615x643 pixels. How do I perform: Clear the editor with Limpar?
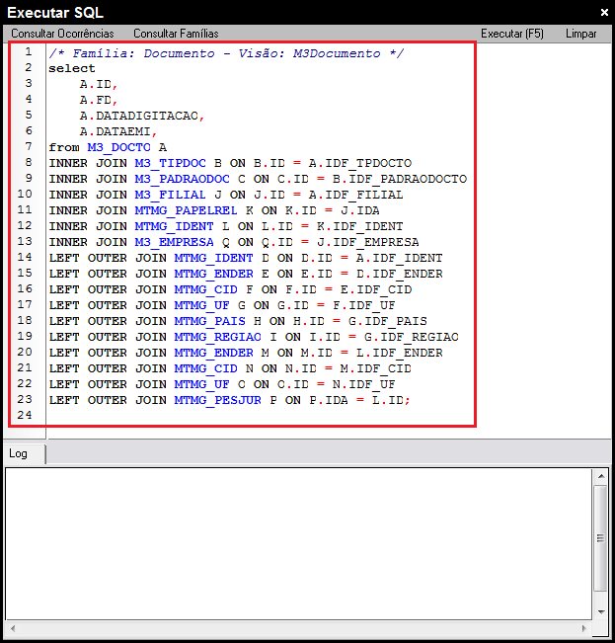pyautogui.click(x=581, y=34)
